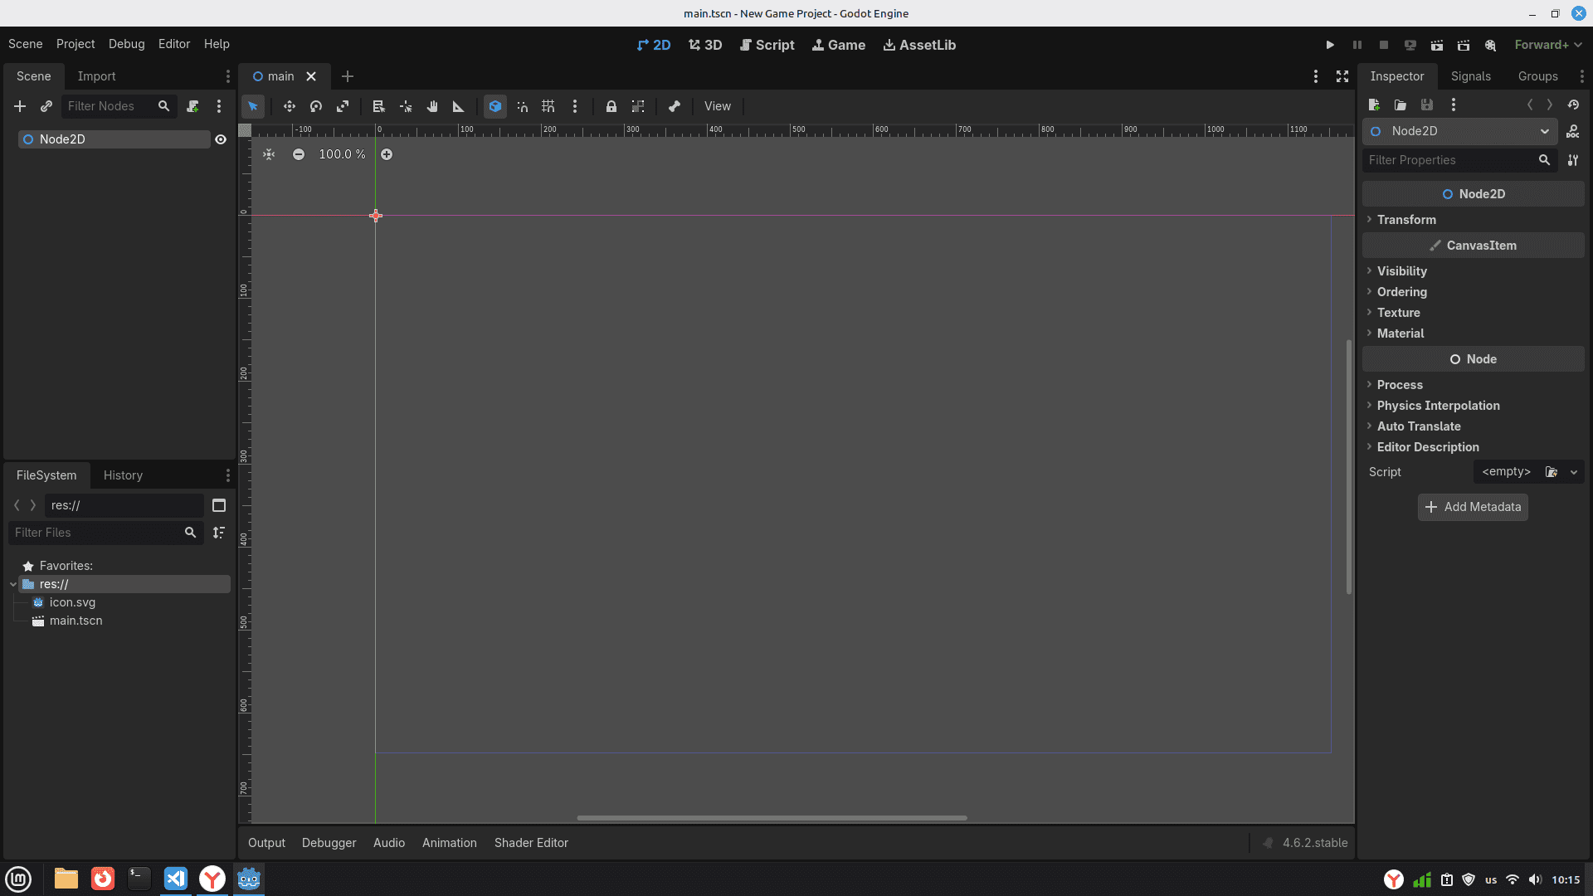Activate the Scale Mode tool
1593x896 pixels.
click(x=343, y=106)
